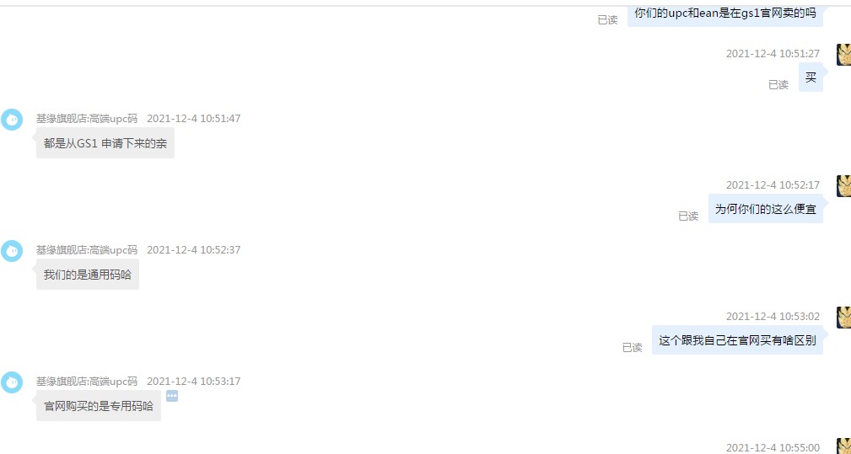Image resolution: width=851 pixels, height=454 pixels.
Task: Select the message bubble 官网购买的是专用码哈
Action: coord(99,406)
